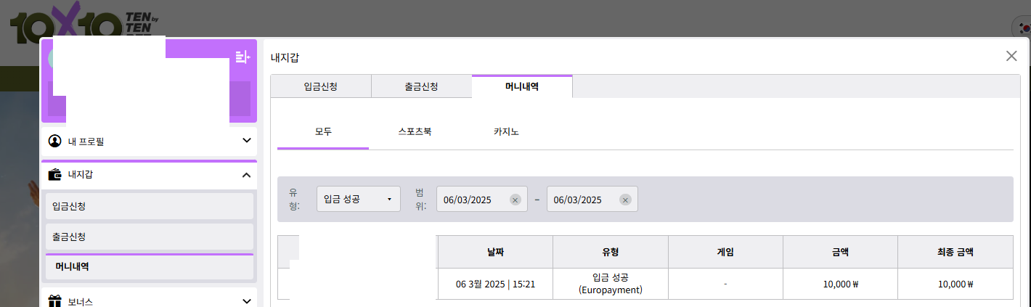Close the 내지갑 dialog with the X
Viewport: 1031px width, 307px height.
pyautogui.click(x=1011, y=56)
